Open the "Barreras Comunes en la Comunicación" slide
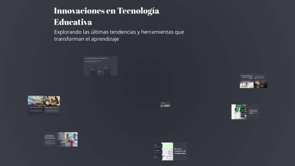Screen dimensions: 295x166 point(171,151)
